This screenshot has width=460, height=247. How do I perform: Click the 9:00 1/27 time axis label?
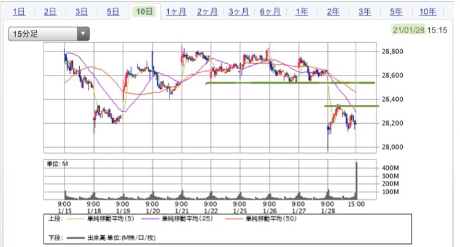298,207
